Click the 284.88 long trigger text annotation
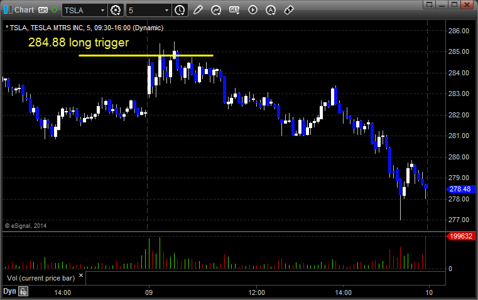This screenshot has width=478, height=300. click(79, 42)
